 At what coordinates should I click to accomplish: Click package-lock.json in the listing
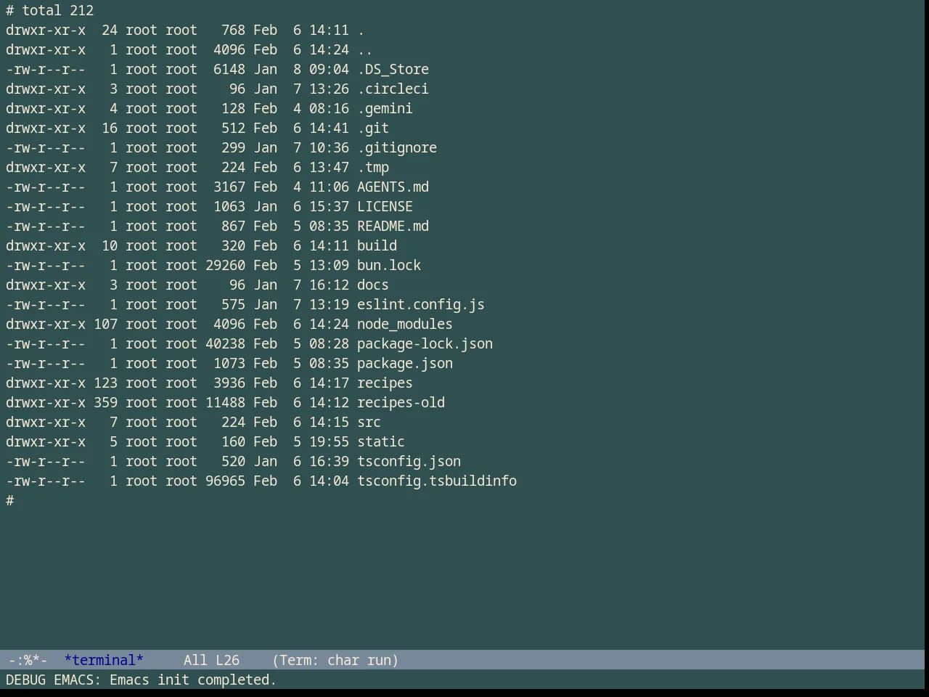pyautogui.click(x=425, y=343)
